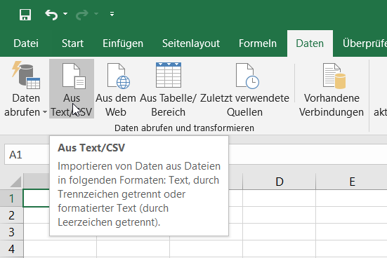
Task: Select row 2 header
Action: 12,215
